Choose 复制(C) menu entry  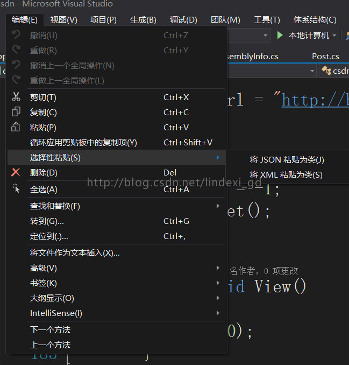[x=117, y=112]
